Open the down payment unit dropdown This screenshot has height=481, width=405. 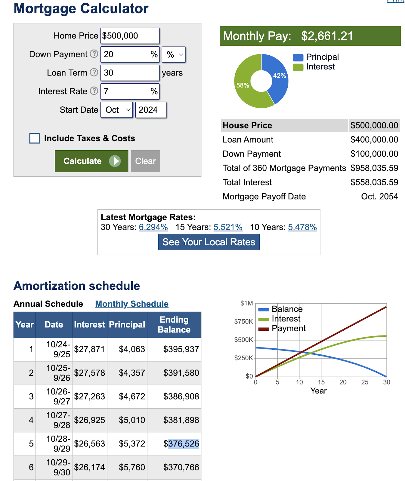(174, 54)
